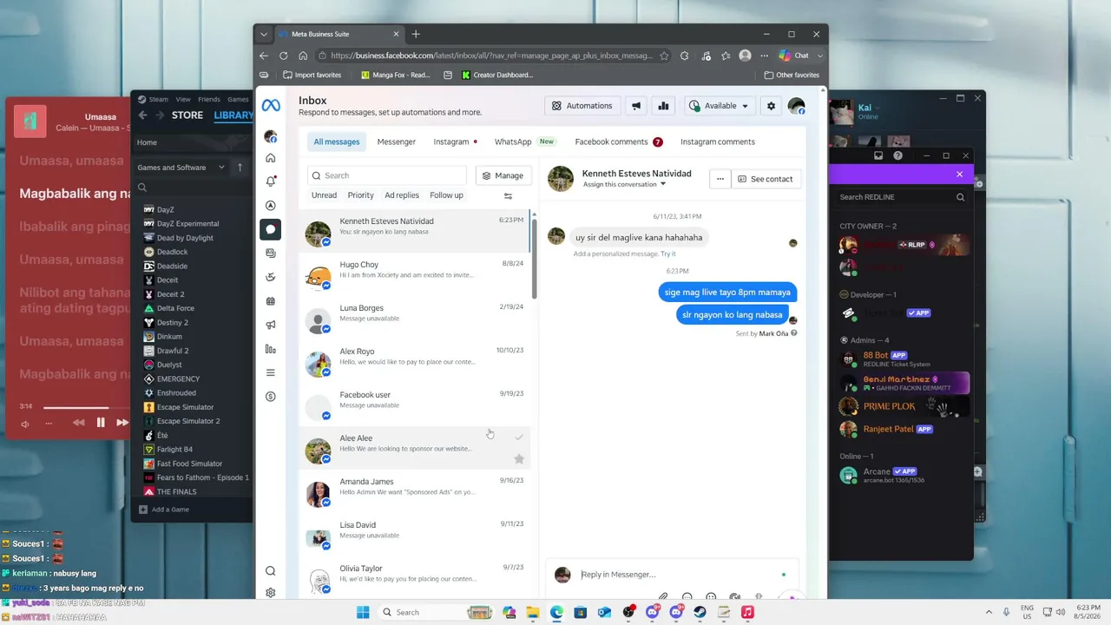Select the Inbox chat icon in sidebar
Image resolution: width=1111 pixels, height=625 pixels.
tap(271, 230)
